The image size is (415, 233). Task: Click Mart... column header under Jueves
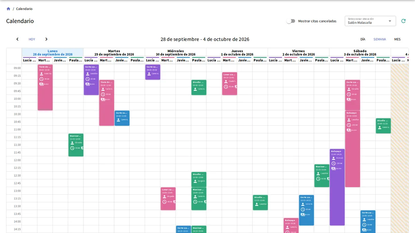[229, 60]
